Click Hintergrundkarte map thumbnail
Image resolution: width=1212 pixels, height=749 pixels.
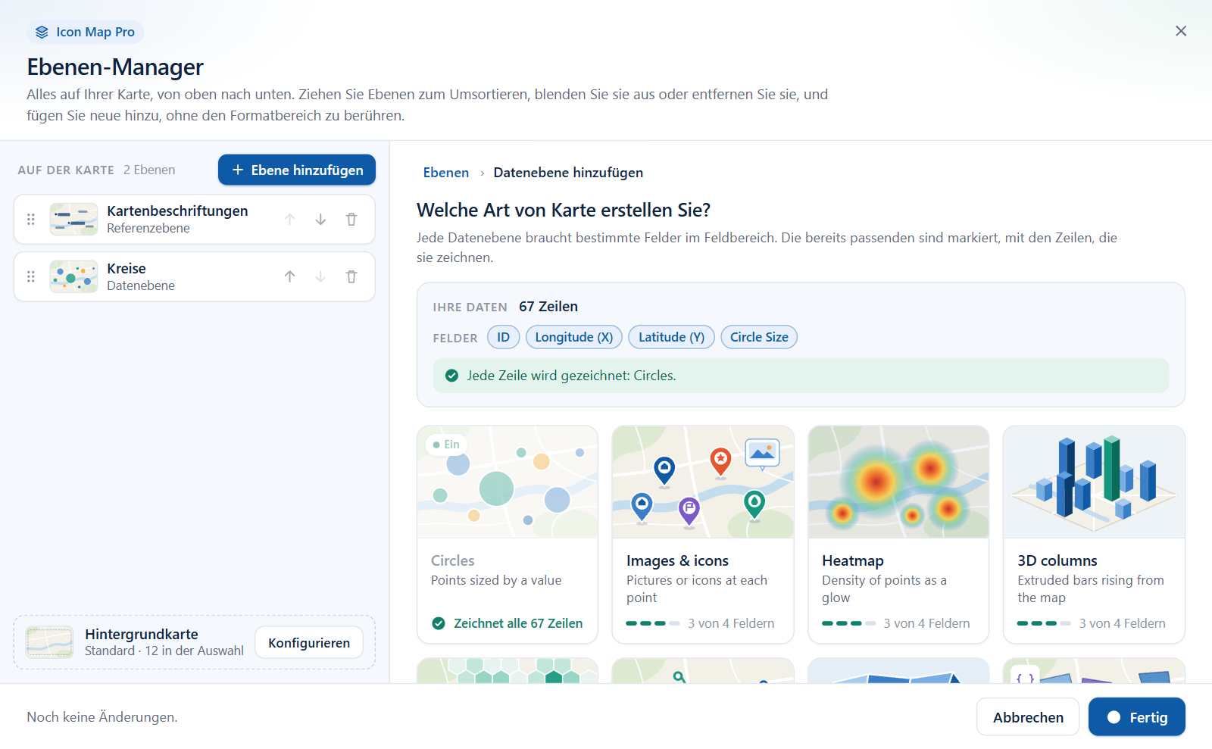click(x=50, y=642)
